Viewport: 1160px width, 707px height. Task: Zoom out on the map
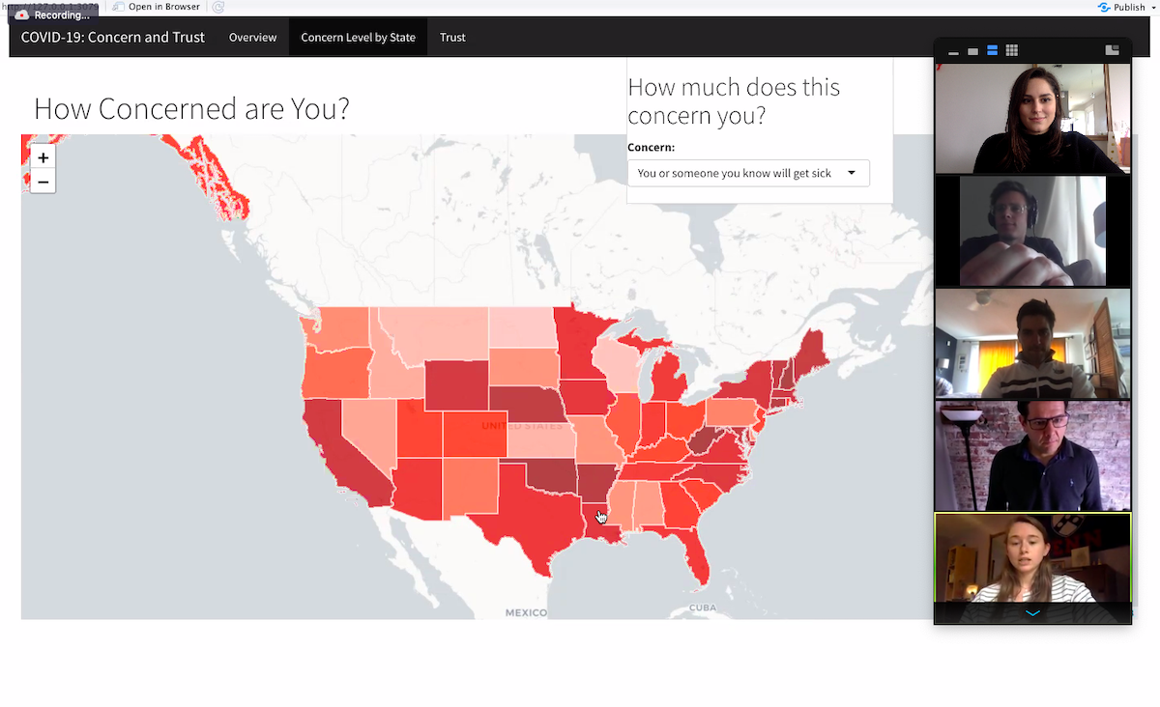point(43,182)
